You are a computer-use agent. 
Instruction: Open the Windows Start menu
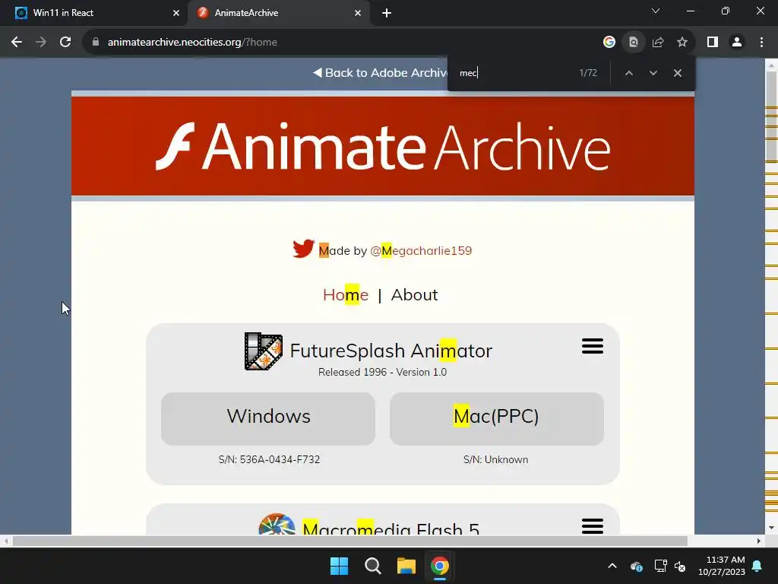point(340,566)
